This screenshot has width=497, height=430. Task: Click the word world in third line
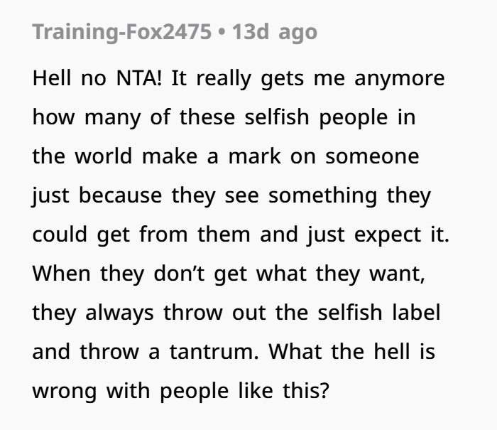pos(104,156)
